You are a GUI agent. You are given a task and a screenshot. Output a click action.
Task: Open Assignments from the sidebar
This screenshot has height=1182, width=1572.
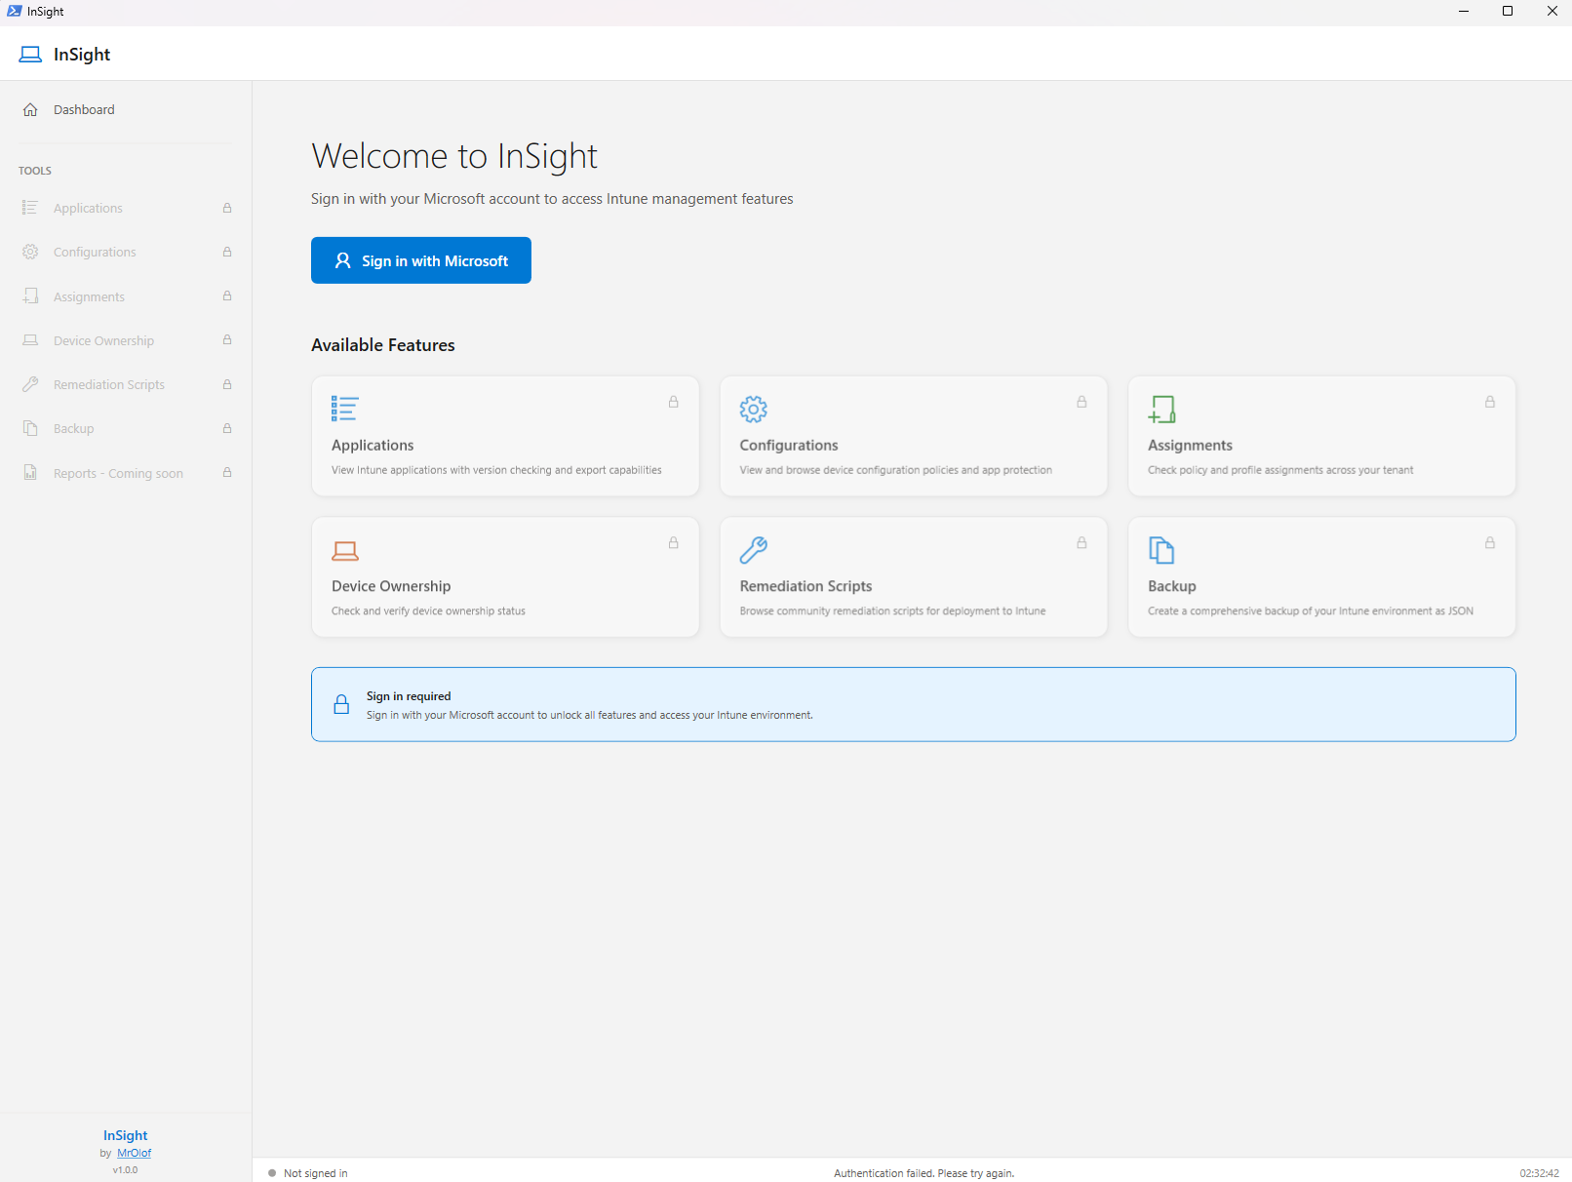pyautogui.click(x=126, y=296)
